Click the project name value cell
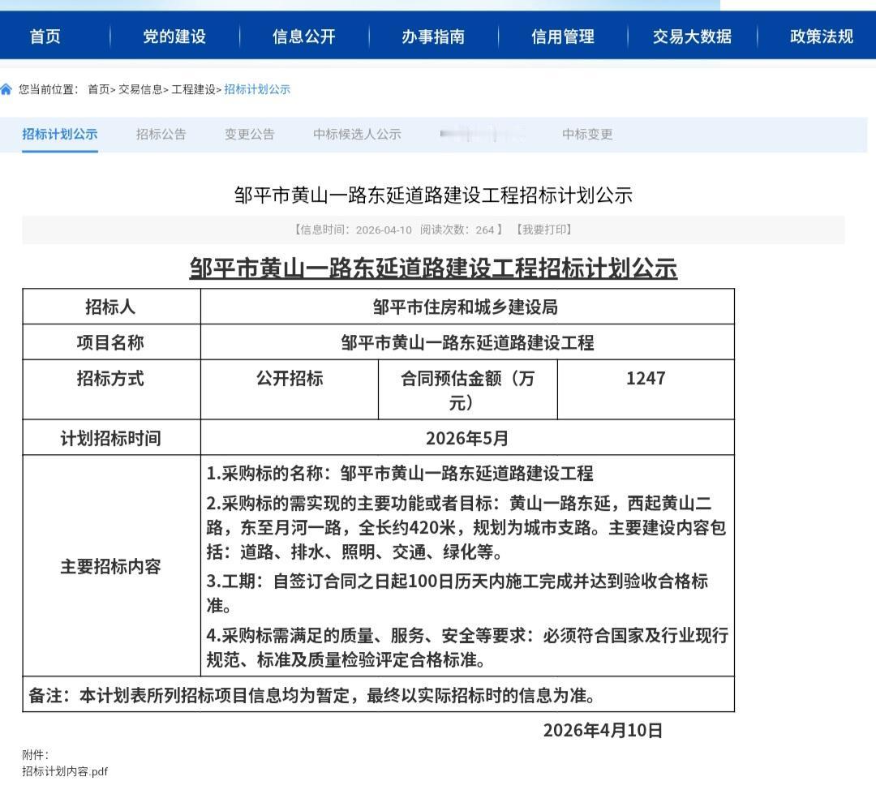 [467, 341]
